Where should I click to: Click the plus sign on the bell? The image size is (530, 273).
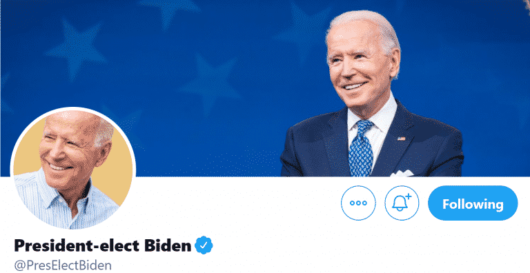(x=409, y=196)
